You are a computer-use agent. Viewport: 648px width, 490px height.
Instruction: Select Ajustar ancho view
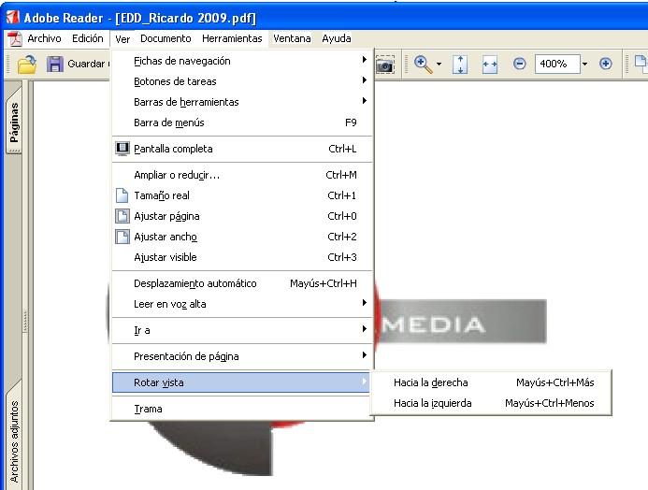(x=242, y=237)
